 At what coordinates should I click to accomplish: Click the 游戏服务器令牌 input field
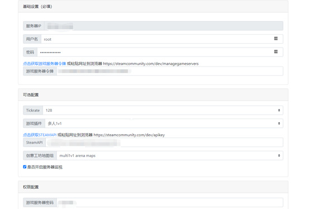(170, 71)
